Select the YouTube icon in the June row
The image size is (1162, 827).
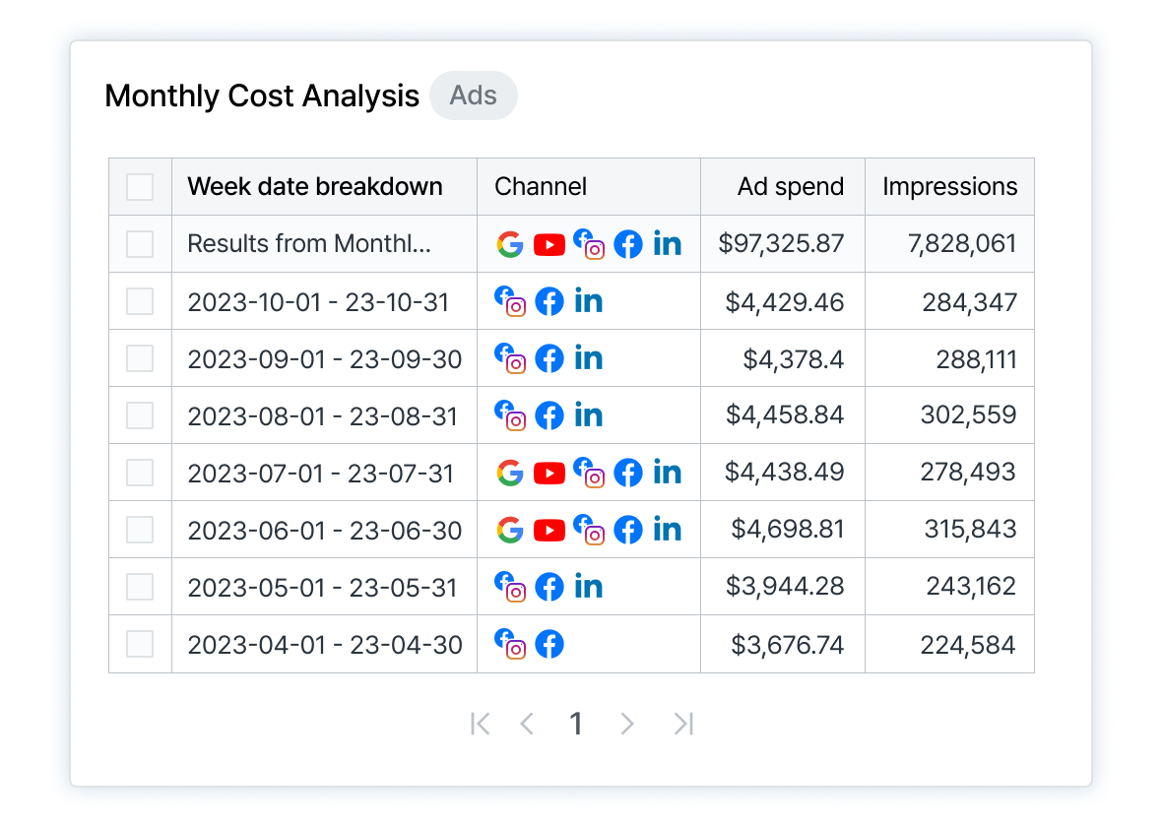[549, 530]
